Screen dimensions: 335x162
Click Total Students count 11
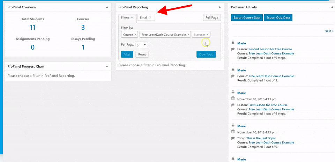[32, 27]
